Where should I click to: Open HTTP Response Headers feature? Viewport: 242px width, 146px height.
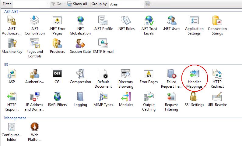click(12, 101)
